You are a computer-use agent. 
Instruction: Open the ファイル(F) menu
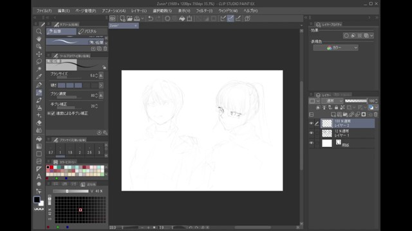(x=44, y=11)
